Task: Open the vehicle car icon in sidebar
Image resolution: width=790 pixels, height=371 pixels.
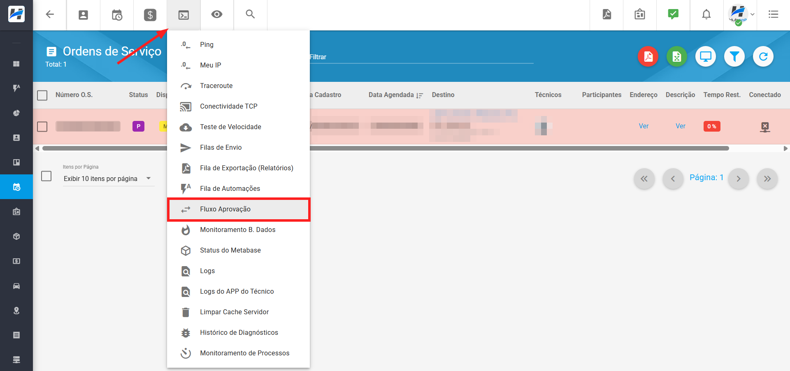Action: point(16,286)
